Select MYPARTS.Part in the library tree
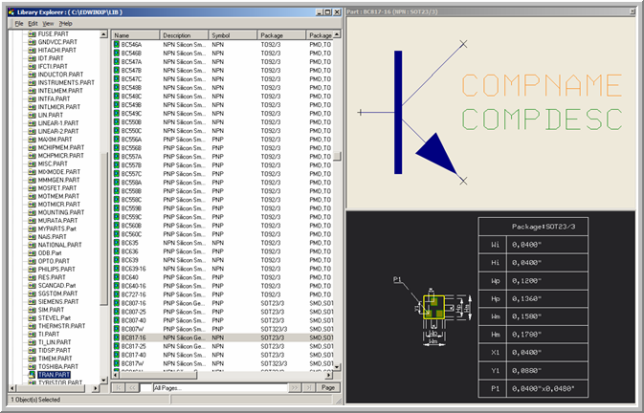This screenshot has height=413, width=644. 57,228
